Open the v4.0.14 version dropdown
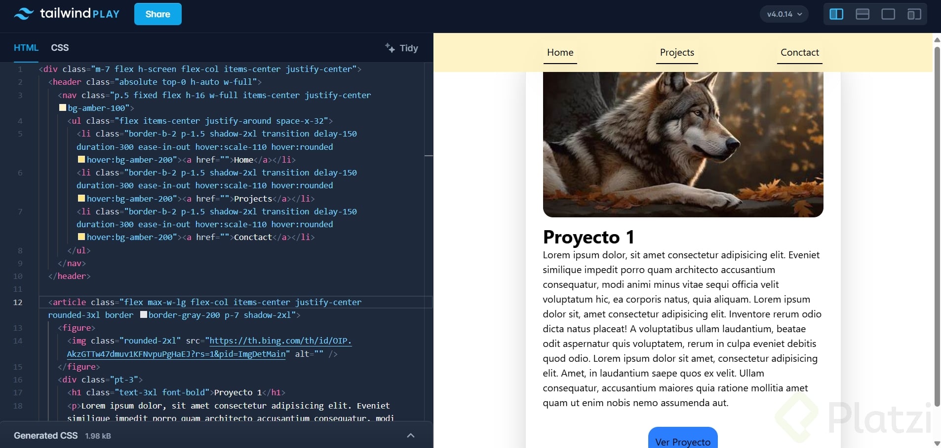This screenshot has height=448, width=941. pos(784,14)
